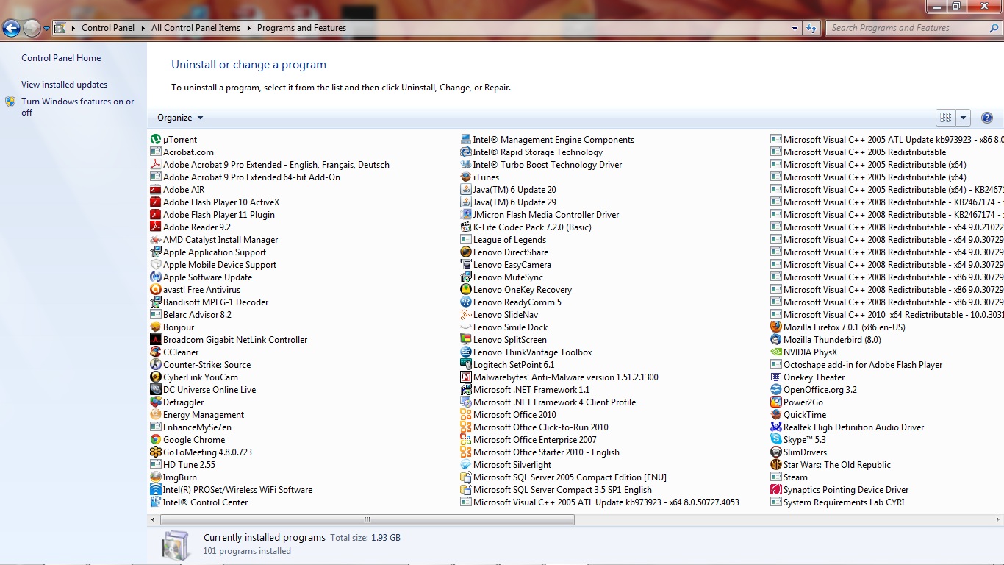Open the help question mark button
This screenshot has width=1004, height=565.
point(987,118)
